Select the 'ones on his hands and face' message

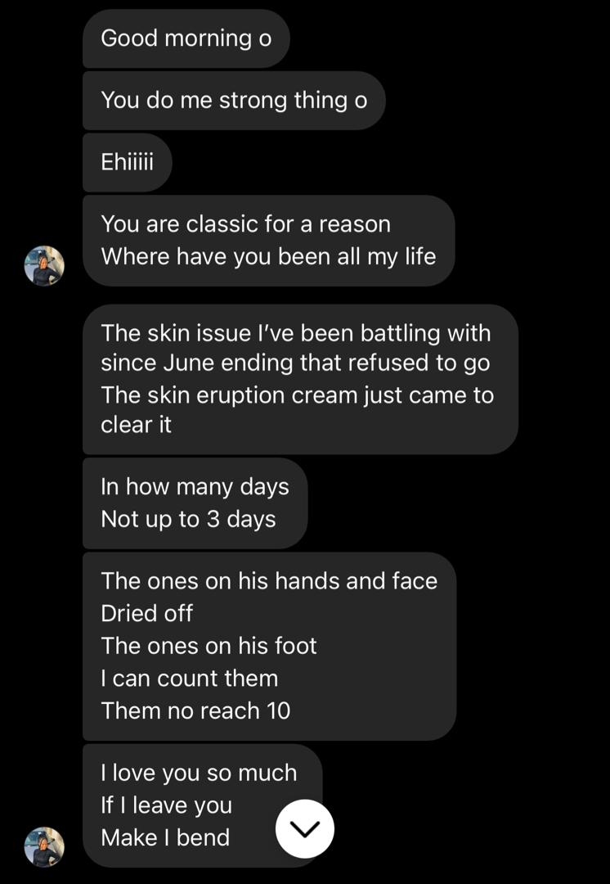point(269,646)
